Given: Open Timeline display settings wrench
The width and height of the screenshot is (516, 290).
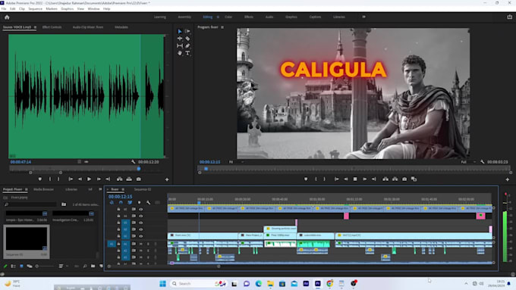Looking at the screenshot, I should coord(149,203).
